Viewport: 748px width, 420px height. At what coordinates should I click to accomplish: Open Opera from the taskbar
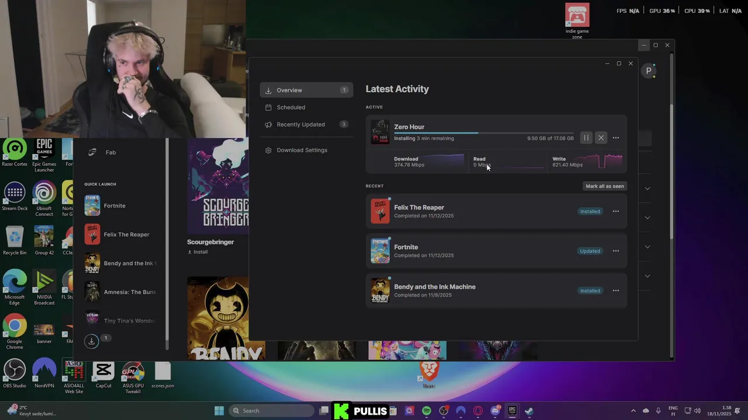[x=478, y=411]
